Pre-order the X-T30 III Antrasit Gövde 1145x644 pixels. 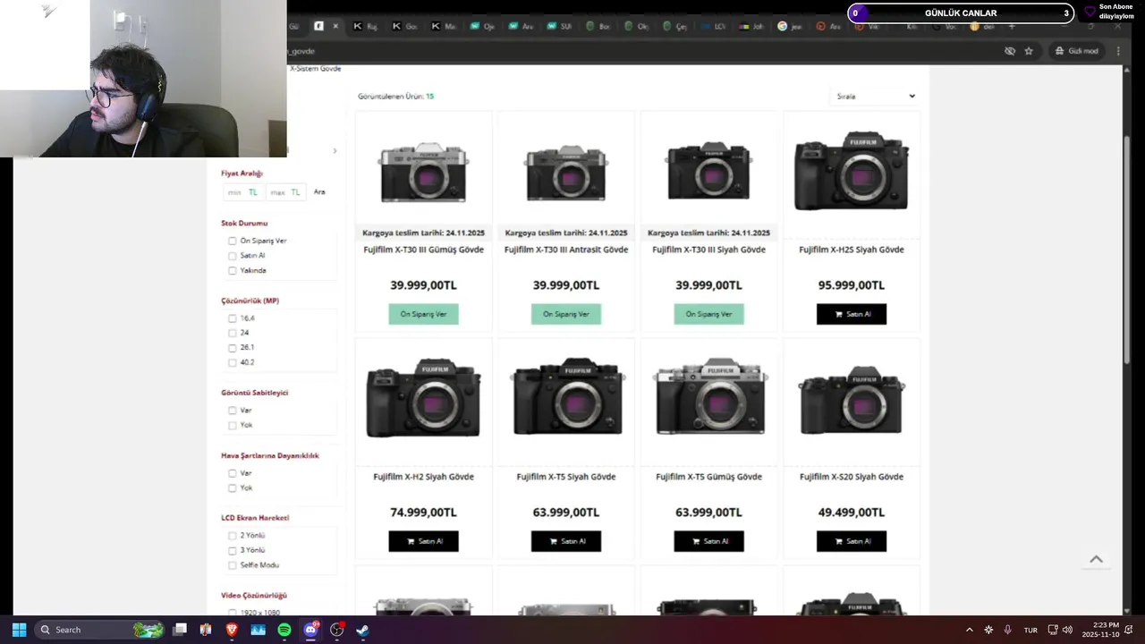coord(566,314)
